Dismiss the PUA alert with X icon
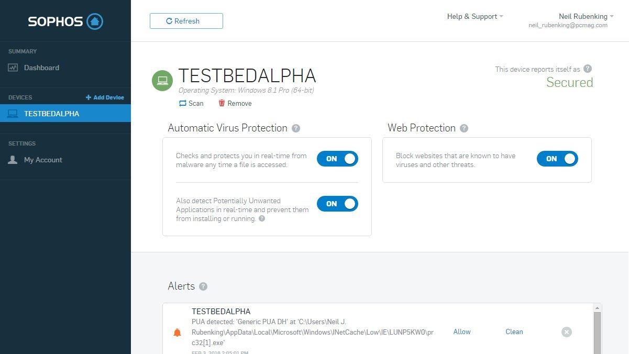Screen dimensions: 629x354 pyautogui.click(x=567, y=332)
